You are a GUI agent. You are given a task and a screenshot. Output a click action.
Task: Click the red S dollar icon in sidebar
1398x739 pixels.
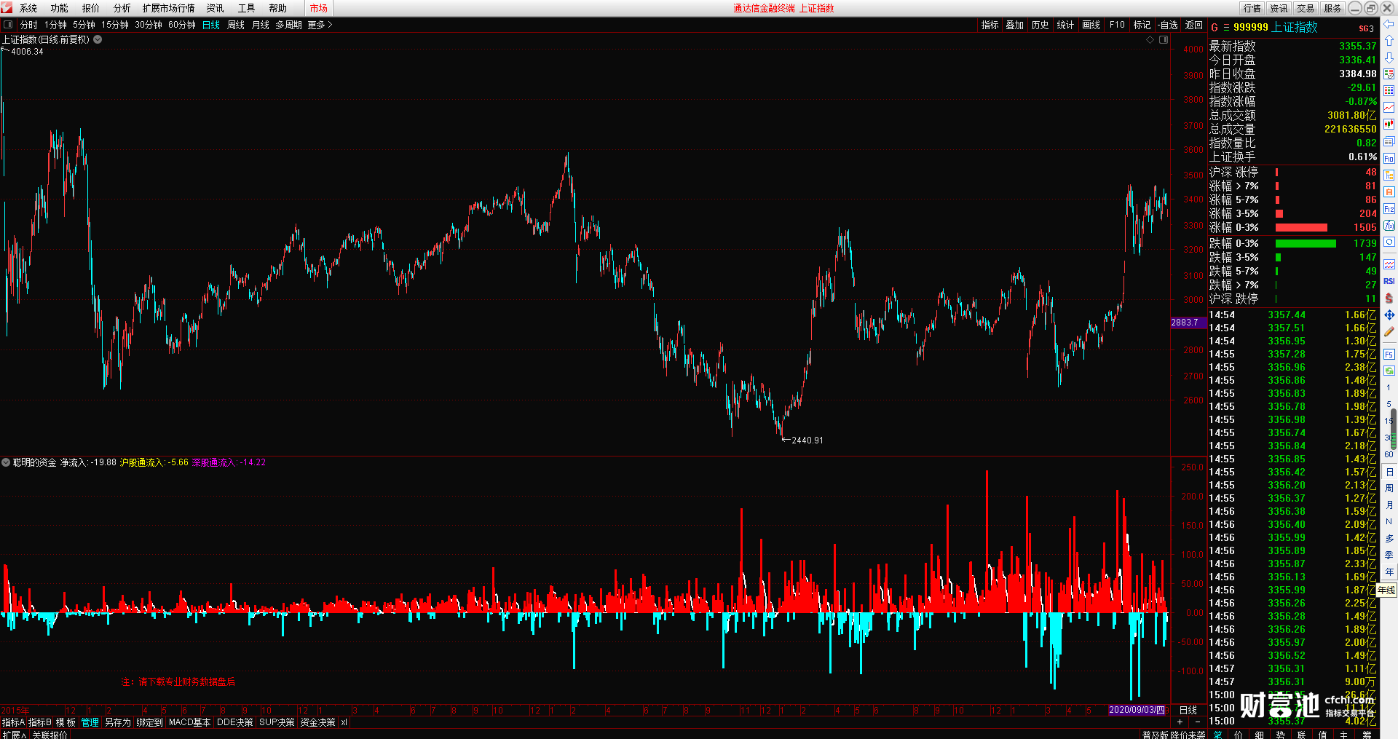(x=1389, y=298)
